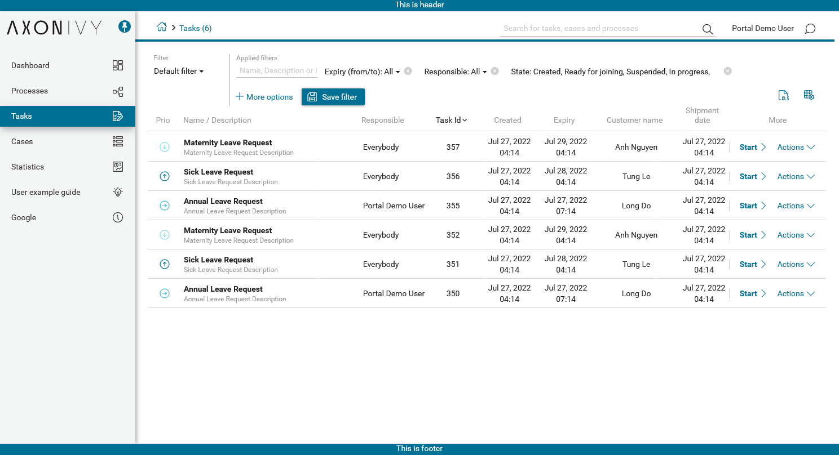The height and width of the screenshot is (455, 839).
Task: Remove the Responsible filter with its X
Action: (x=494, y=71)
